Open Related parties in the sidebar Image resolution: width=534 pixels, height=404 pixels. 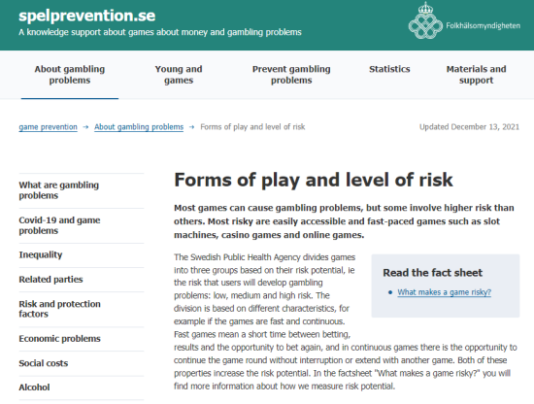(x=81, y=280)
